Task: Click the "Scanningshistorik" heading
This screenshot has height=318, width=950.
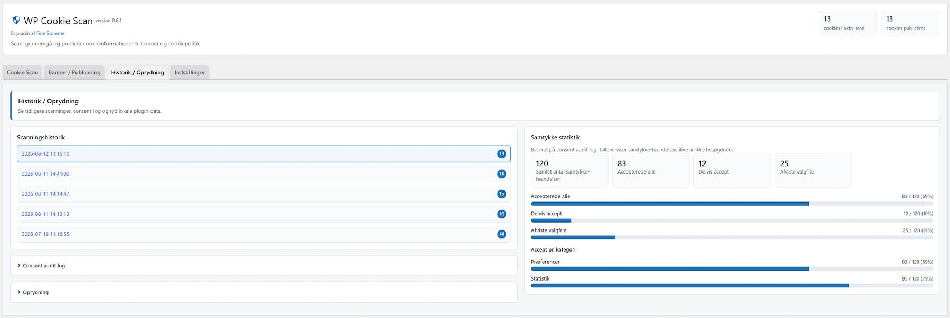Action: pos(41,137)
